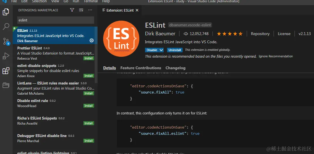Clear extensions search results icon
Screen dimensions: 314x154
(x=81, y=10)
